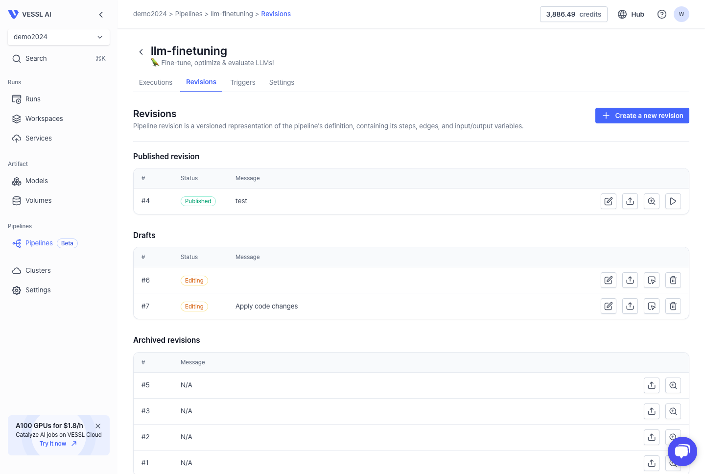Screen dimensions: 705x474
Task: Switch to the Executions tab
Action: point(156,82)
